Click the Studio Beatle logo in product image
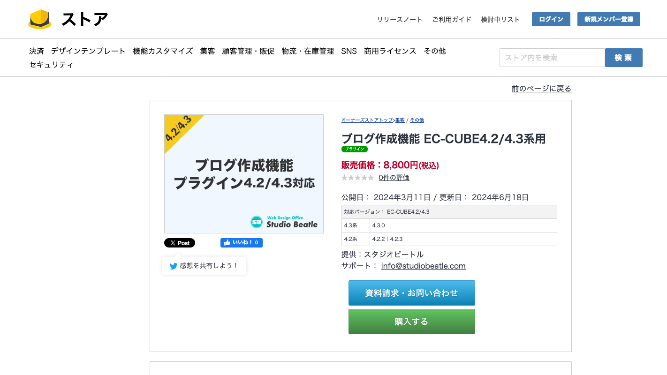The image size is (667, 375). (x=284, y=222)
